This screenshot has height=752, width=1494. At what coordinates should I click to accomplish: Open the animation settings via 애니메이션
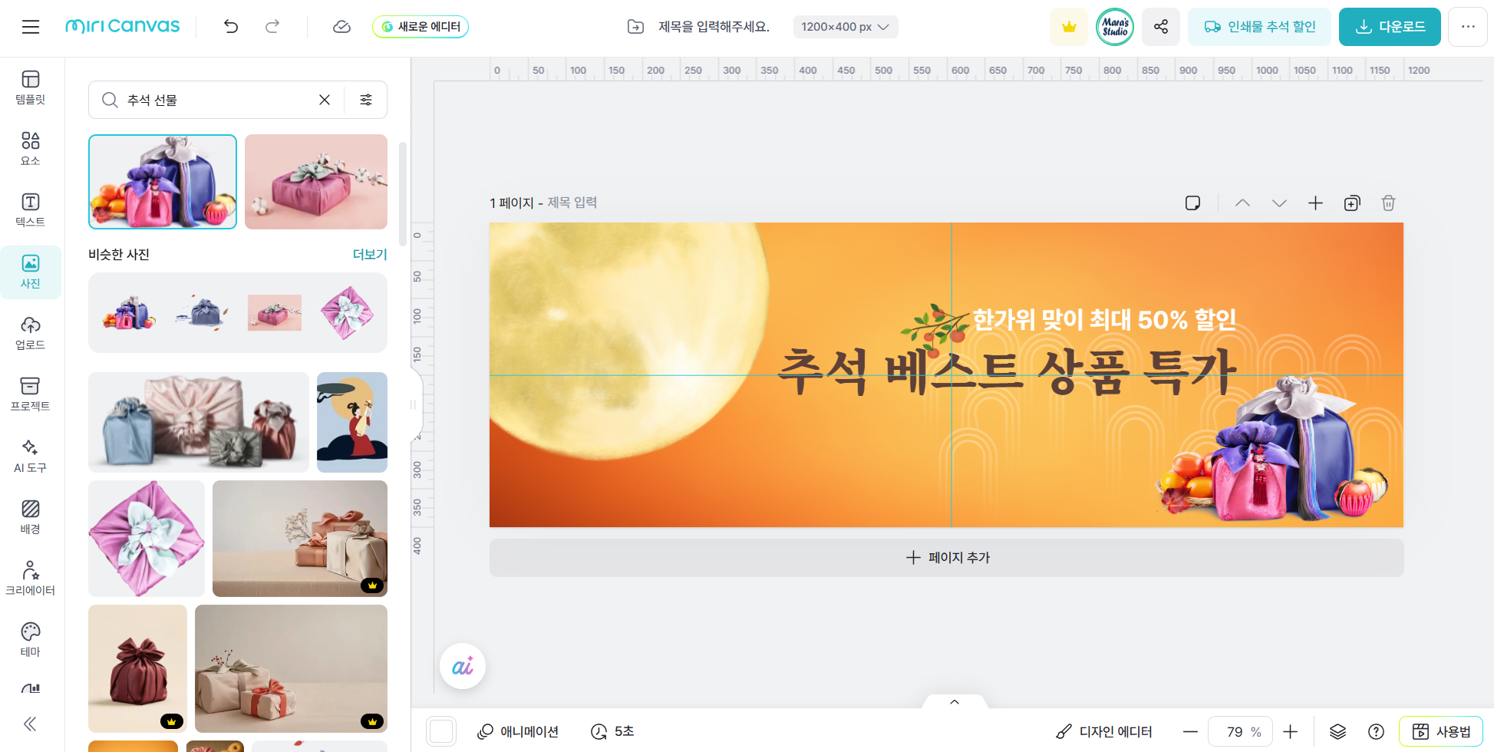point(518,731)
